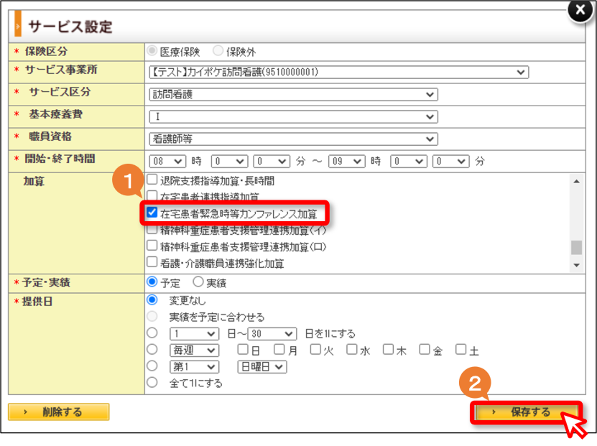Open the 職員資格 看護師等 dropdown
The image size is (597, 446).
point(294,139)
